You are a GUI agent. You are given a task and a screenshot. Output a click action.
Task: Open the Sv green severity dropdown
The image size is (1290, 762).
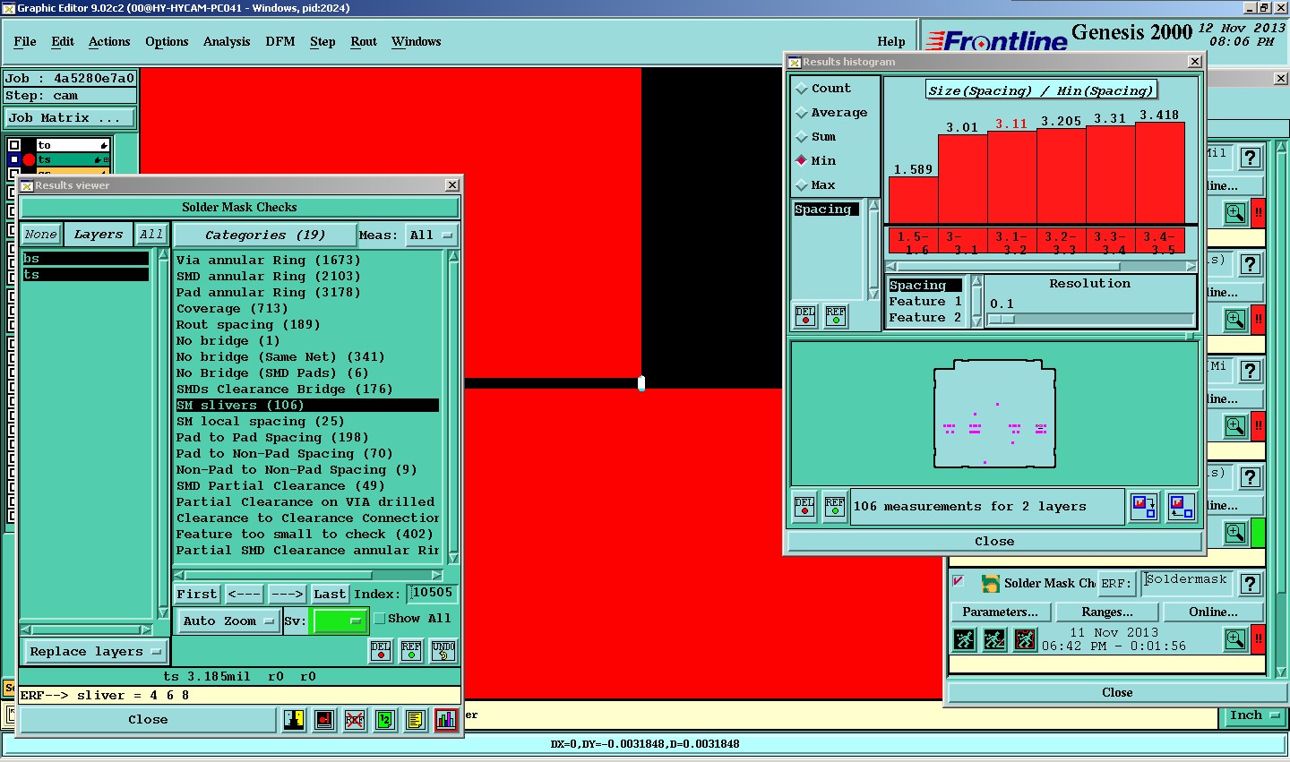(339, 621)
